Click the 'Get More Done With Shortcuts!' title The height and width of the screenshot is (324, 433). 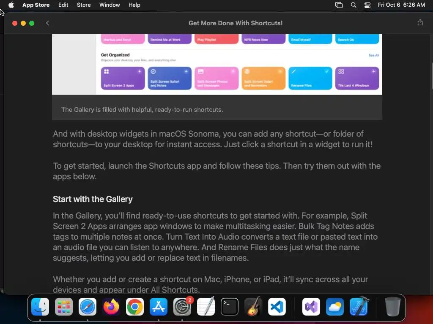236,23
